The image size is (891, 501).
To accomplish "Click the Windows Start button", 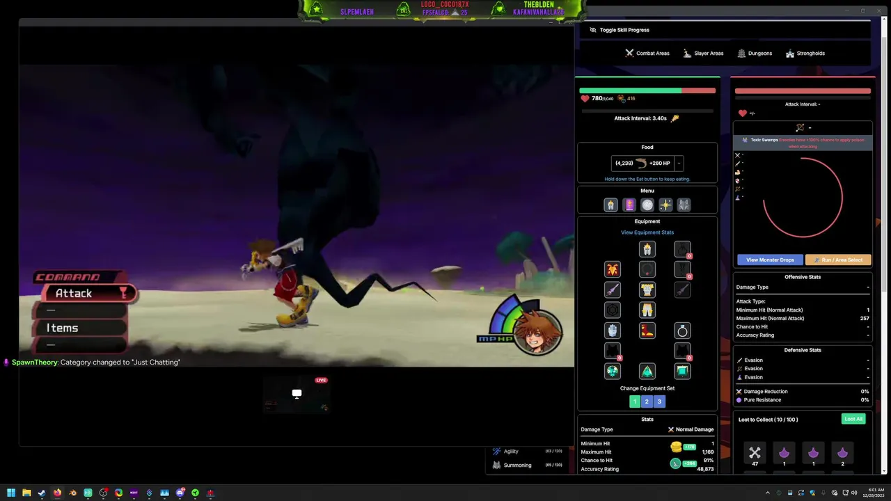I will tap(11, 493).
